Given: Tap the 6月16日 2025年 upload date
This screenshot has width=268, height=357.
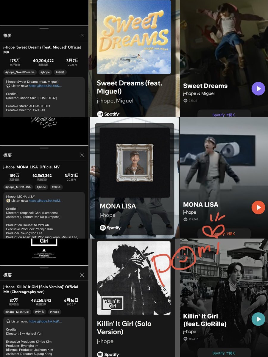Looking at the screenshot, I should (x=71, y=302).
